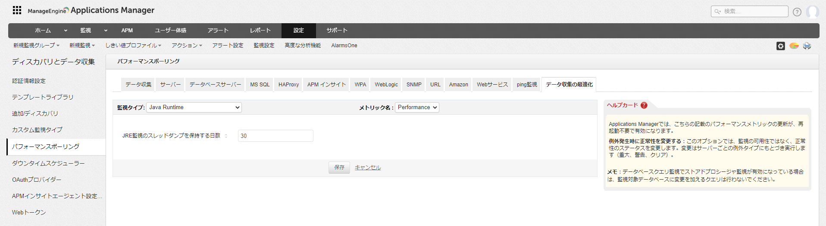Expand the 監視 menu arrow
Viewport: 826px width, 226px height.
tap(106, 31)
